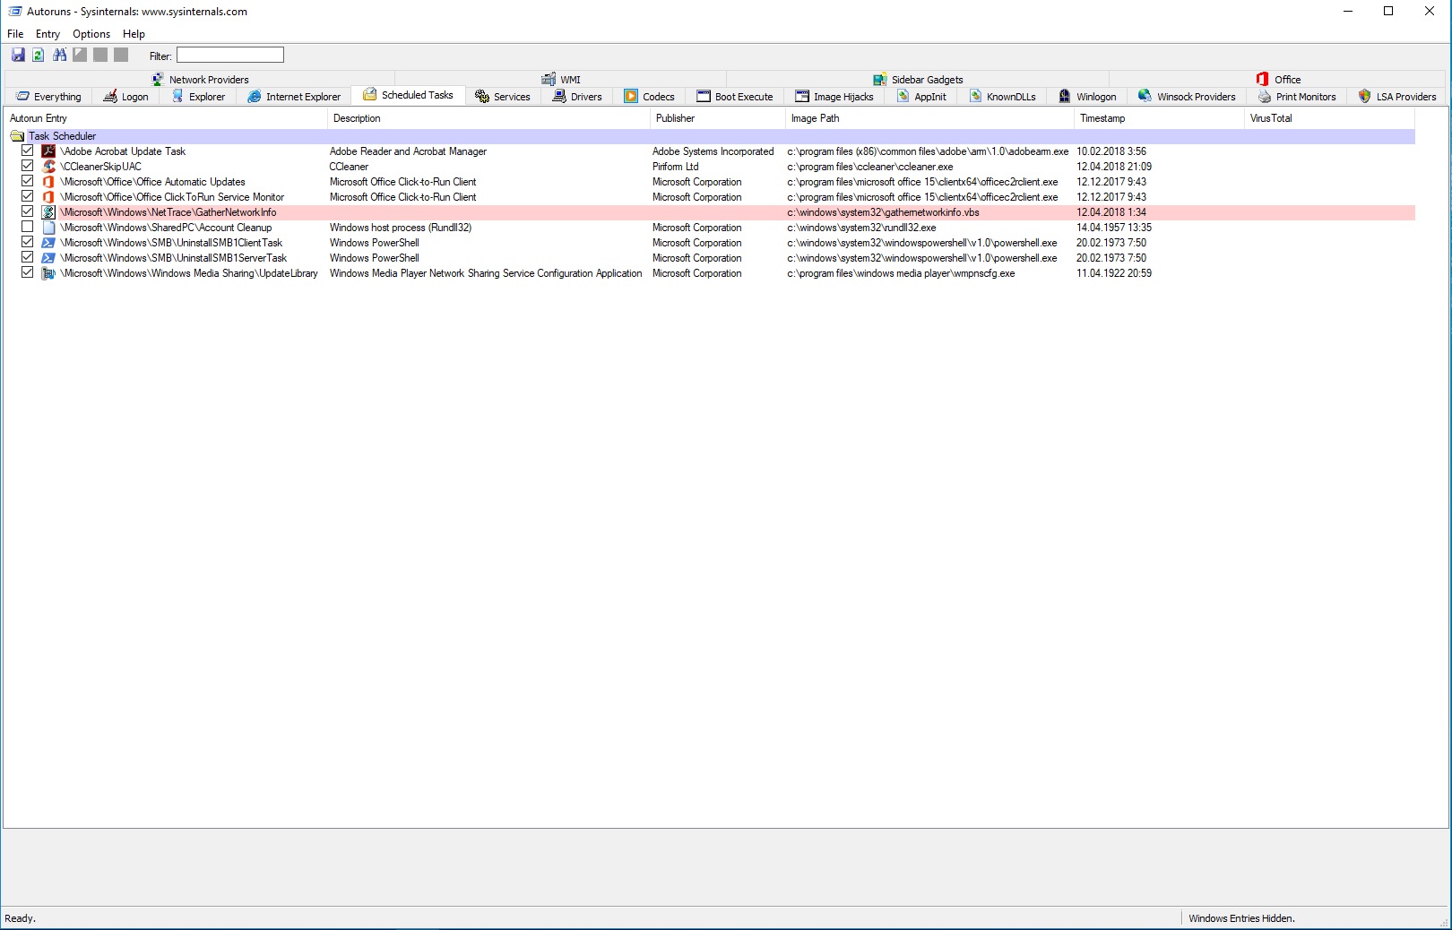
Task: Click the Office ClickToRun Service Monitor icon
Action: coord(48,197)
